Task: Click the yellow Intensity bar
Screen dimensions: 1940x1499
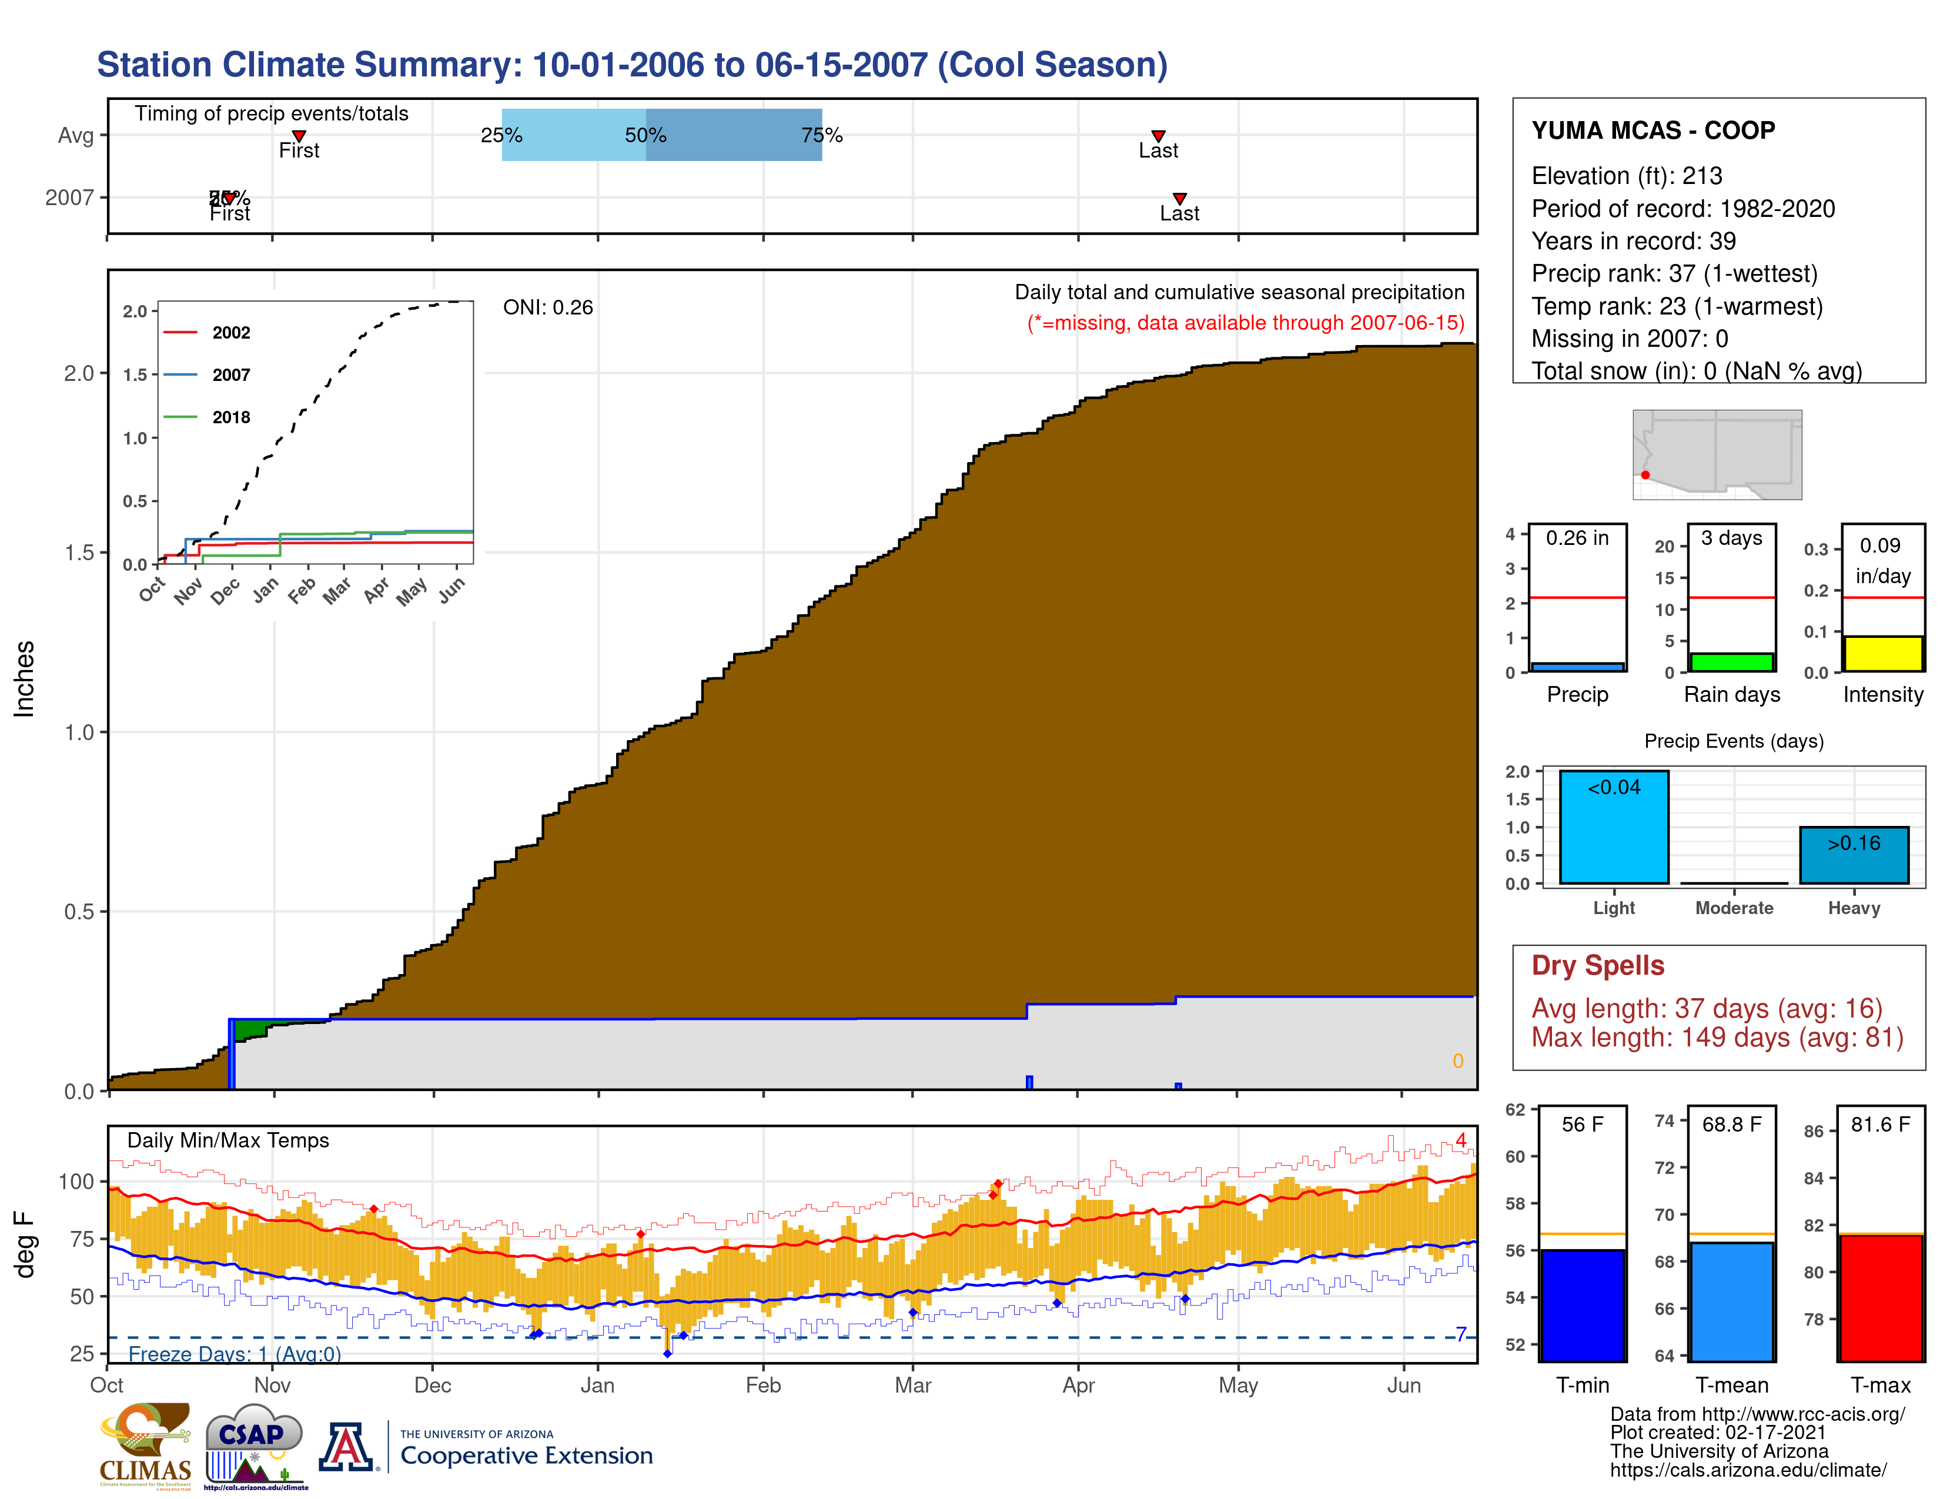Action: click(1883, 654)
